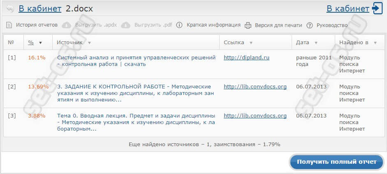The height and width of the screenshot is (174, 387).
Task: Open История отчетов
Action: coord(37,25)
